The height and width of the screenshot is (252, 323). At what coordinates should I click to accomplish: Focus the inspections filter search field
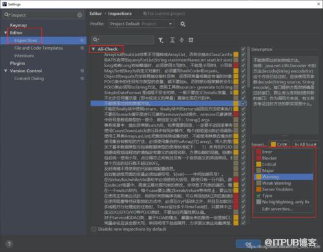pyautogui.click(x=123, y=40)
